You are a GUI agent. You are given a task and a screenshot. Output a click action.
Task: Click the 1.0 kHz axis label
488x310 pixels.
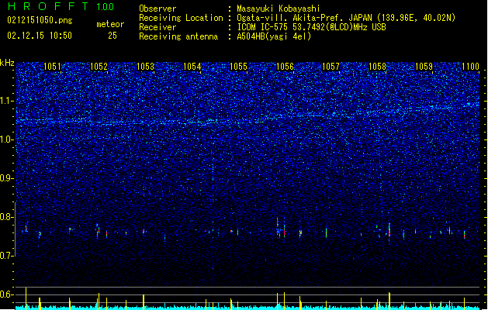pos(7,139)
